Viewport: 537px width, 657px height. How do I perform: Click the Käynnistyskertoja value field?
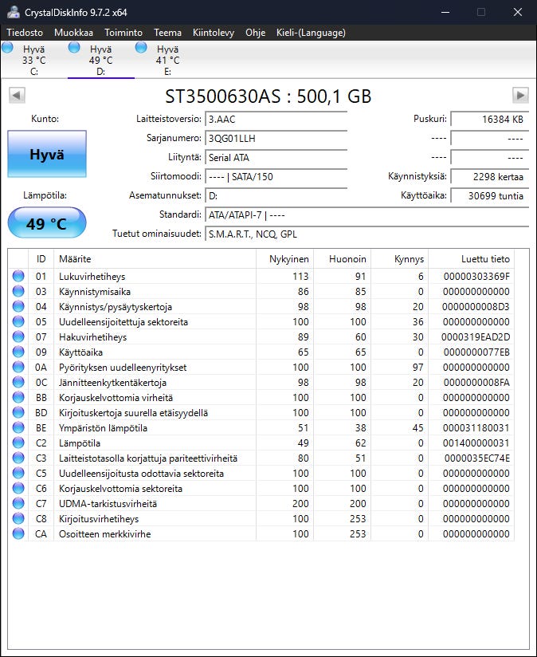click(489, 177)
